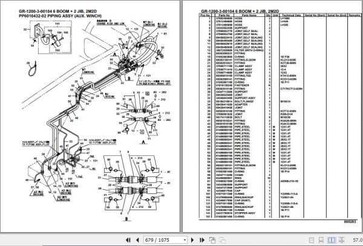This screenshot has width=363, height=246.
Task: Click the M16X14 technical data cell
Action: (x=286, y=102)
